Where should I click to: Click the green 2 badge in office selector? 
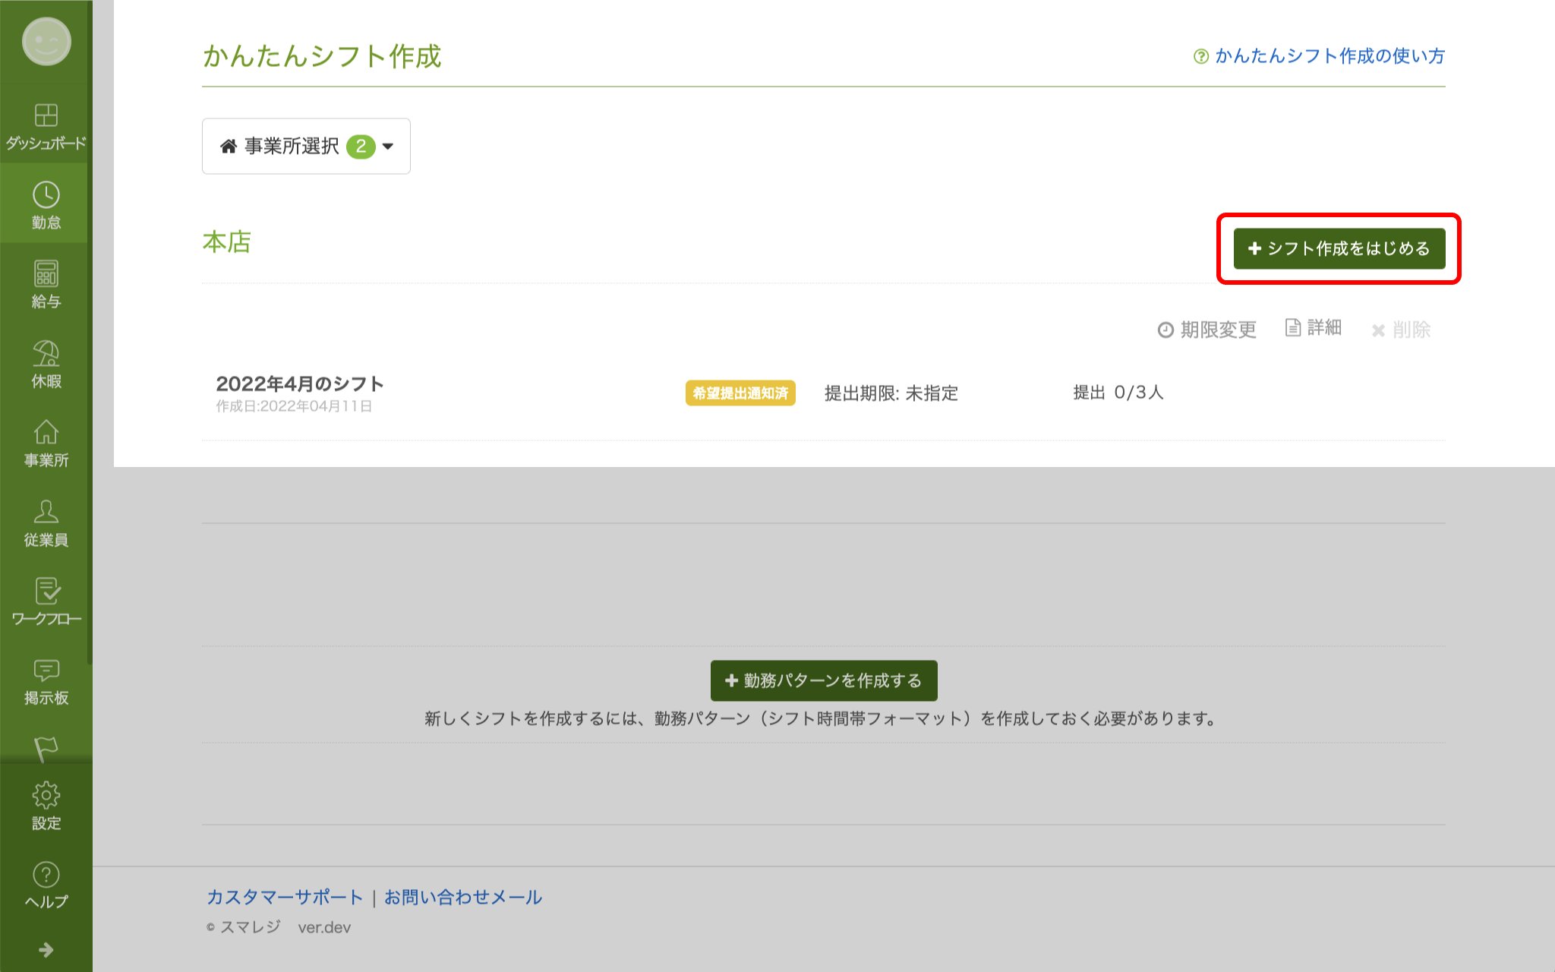click(x=361, y=146)
